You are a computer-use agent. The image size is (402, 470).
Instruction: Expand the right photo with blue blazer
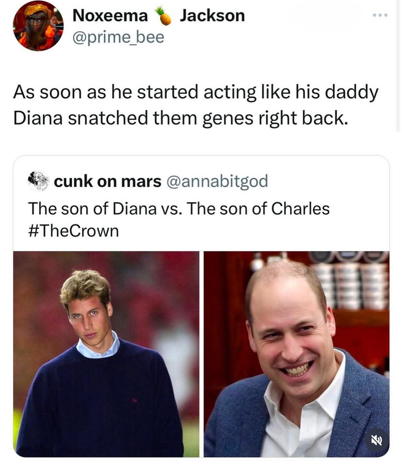pyautogui.click(x=296, y=354)
